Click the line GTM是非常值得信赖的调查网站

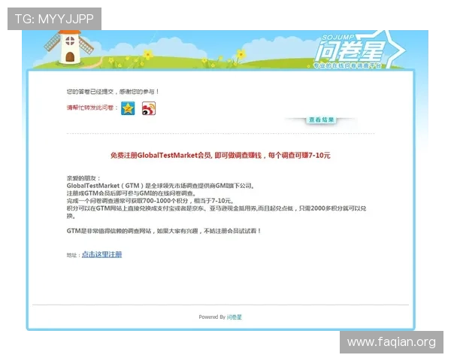pyautogui.click(x=164, y=231)
